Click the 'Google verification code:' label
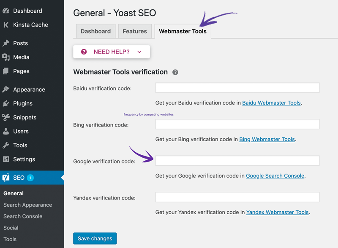The height and width of the screenshot is (248, 338). click(104, 162)
